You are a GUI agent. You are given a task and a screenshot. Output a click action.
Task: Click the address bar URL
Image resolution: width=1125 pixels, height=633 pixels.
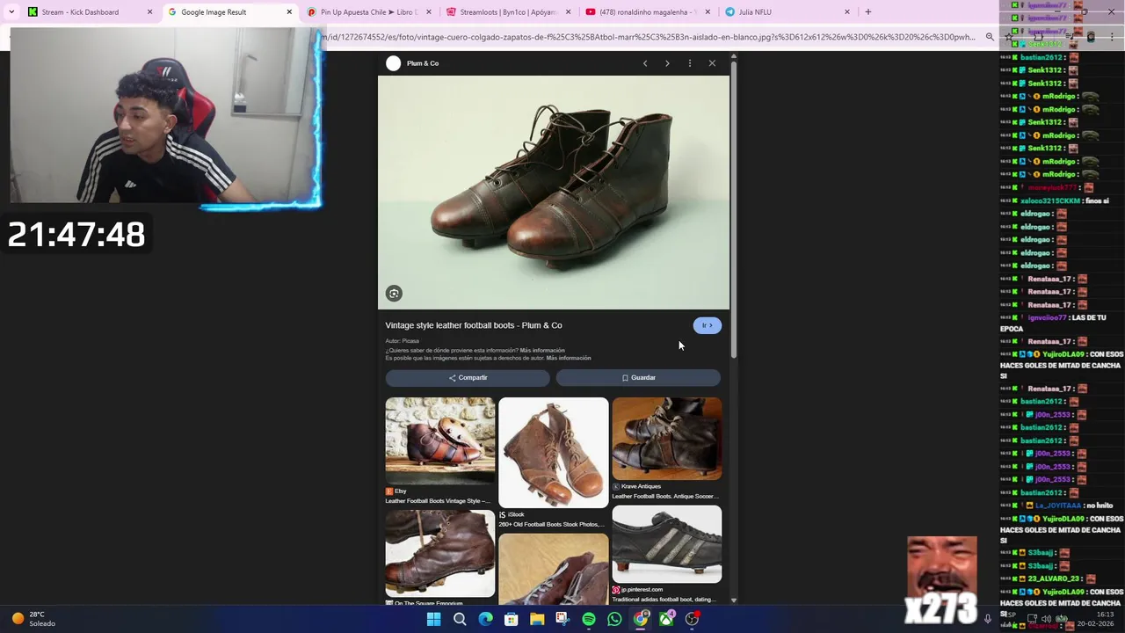650,37
